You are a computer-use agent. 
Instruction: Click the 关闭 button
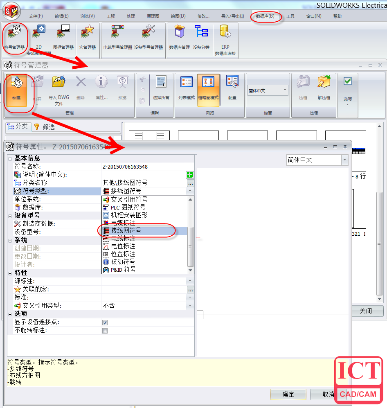(367, 311)
